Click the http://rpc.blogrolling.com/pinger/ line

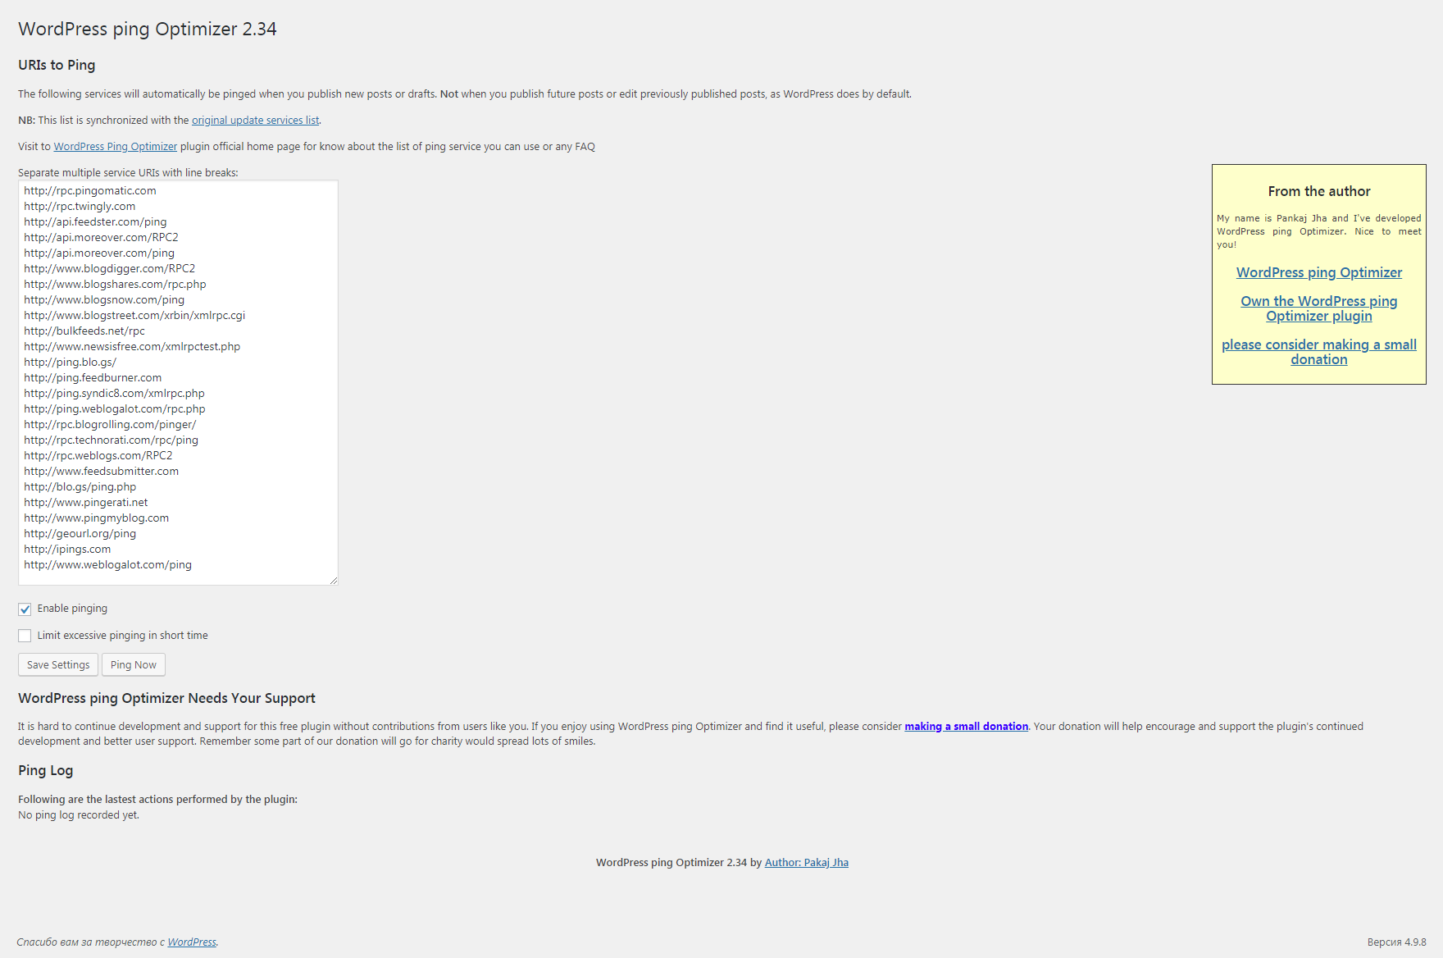[110, 424]
